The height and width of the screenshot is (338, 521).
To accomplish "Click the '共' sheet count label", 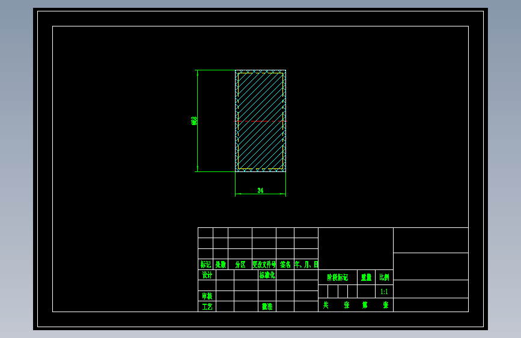I will (326, 305).
